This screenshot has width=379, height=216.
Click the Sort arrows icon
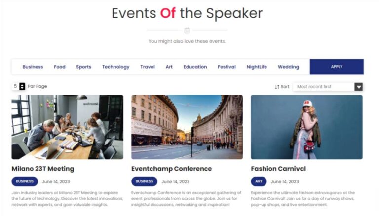(277, 87)
